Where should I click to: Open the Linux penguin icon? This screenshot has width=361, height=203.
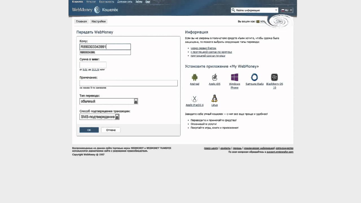tap(215, 98)
